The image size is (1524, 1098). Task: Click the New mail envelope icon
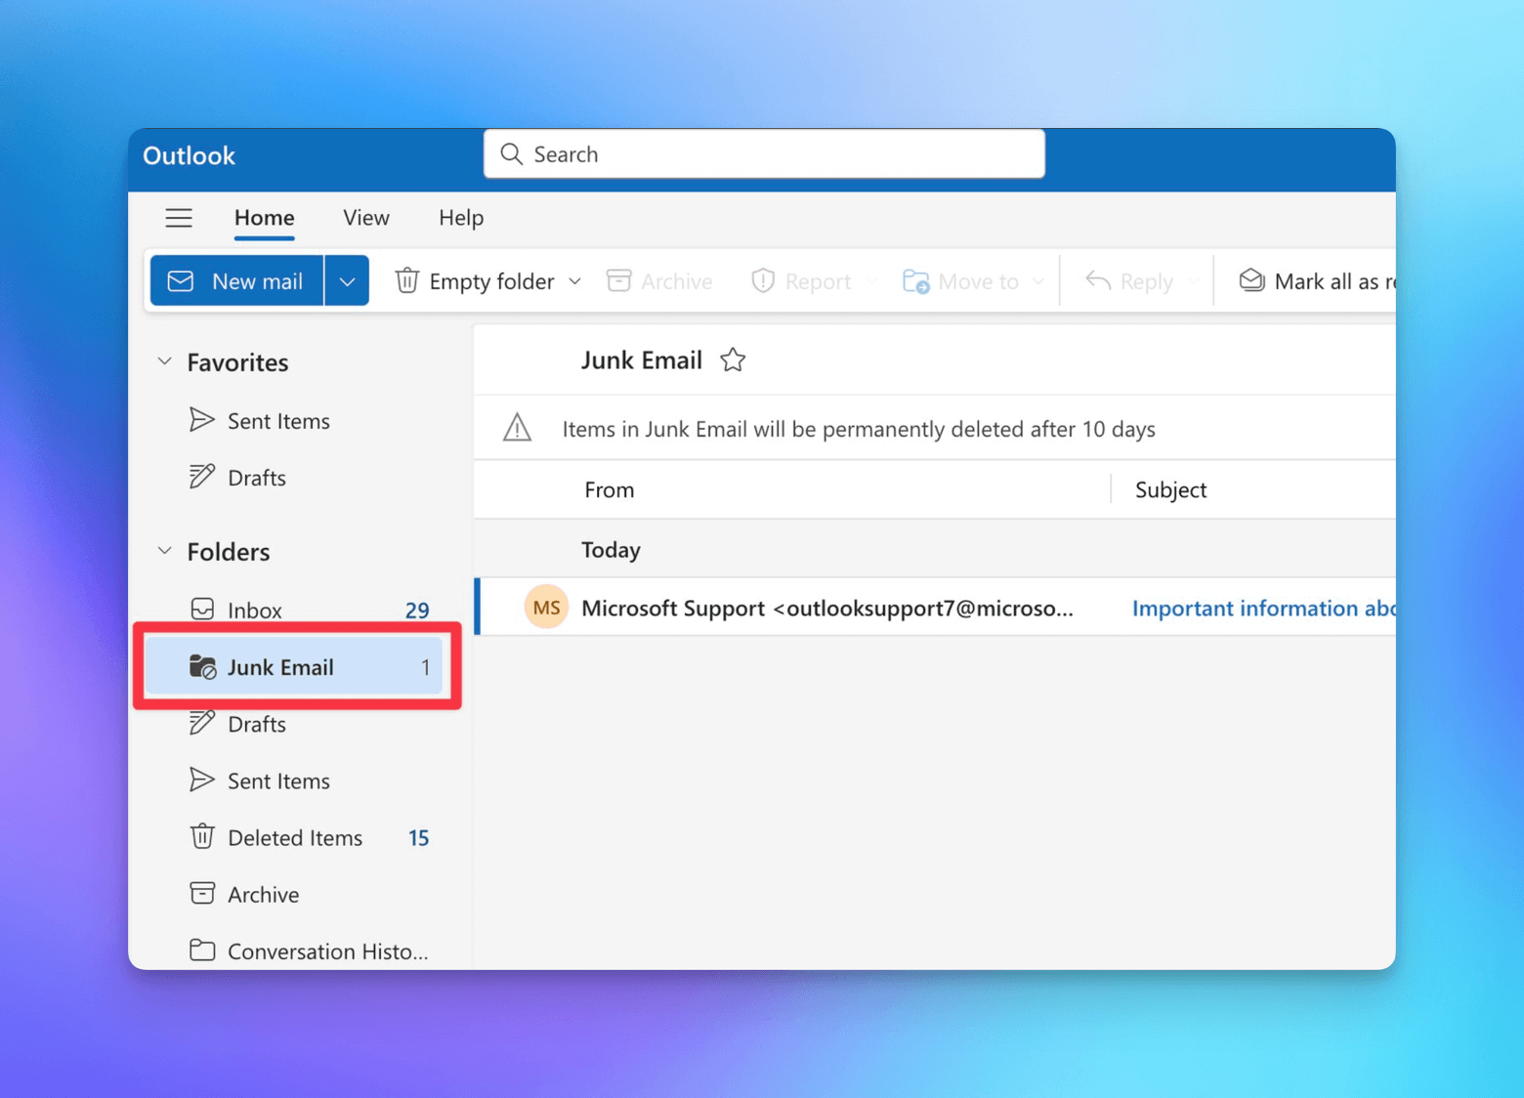pos(181,281)
